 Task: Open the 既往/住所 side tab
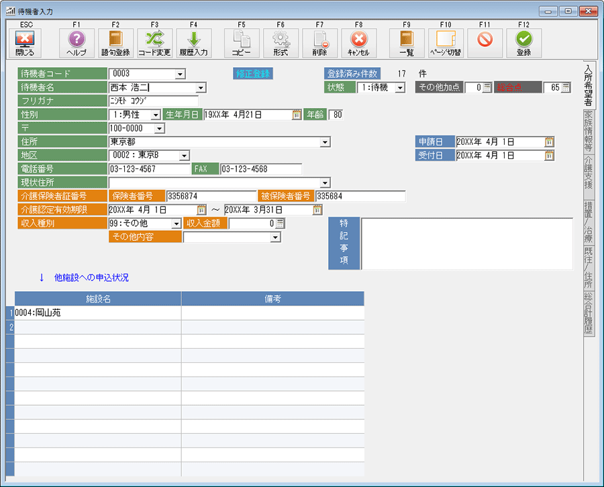(589, 267)
